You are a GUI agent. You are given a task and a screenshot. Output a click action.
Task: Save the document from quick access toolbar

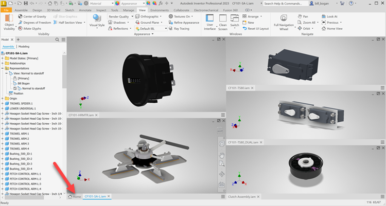pyautogui.click(x=26, y=4)
